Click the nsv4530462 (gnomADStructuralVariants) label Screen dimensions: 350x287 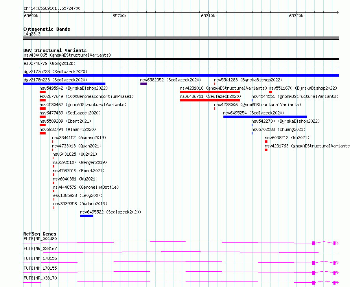(83, 105)
